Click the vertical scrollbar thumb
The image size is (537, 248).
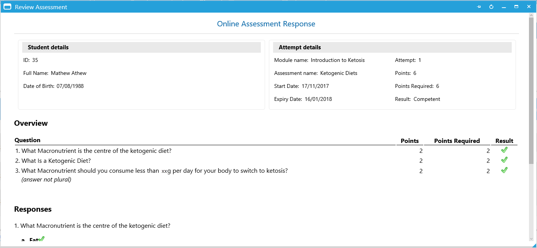click(531, 91)
